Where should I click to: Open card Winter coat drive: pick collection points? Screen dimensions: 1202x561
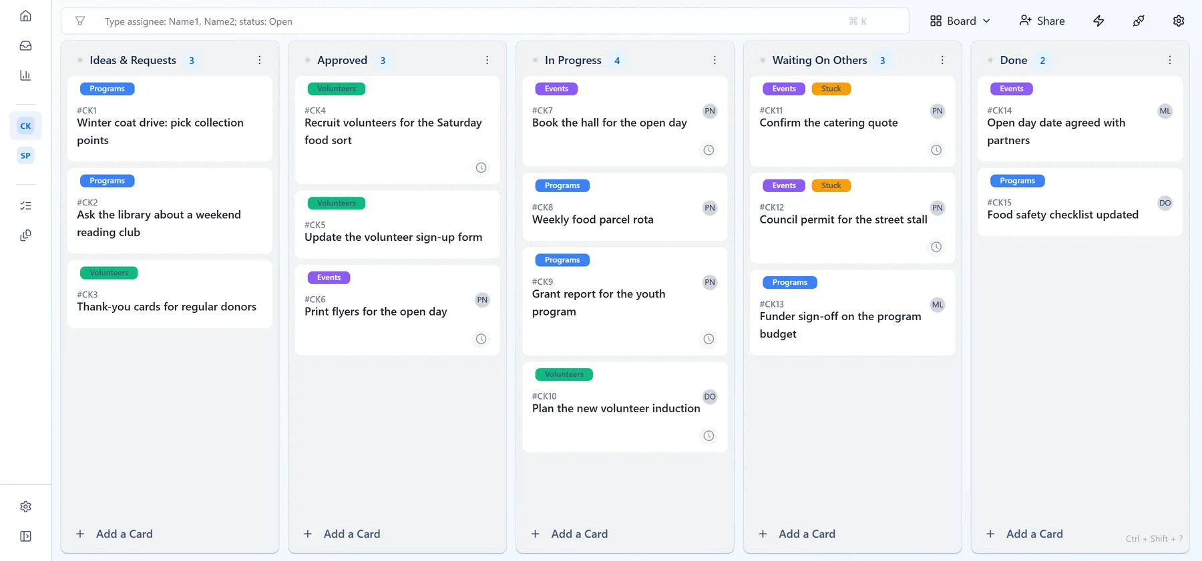(x=170, y=118)
